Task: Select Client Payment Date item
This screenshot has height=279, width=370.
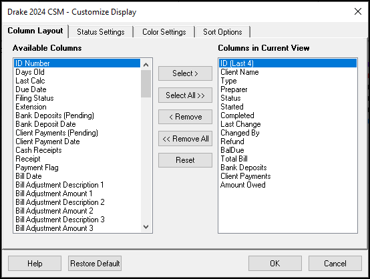Action: point(77,142)
